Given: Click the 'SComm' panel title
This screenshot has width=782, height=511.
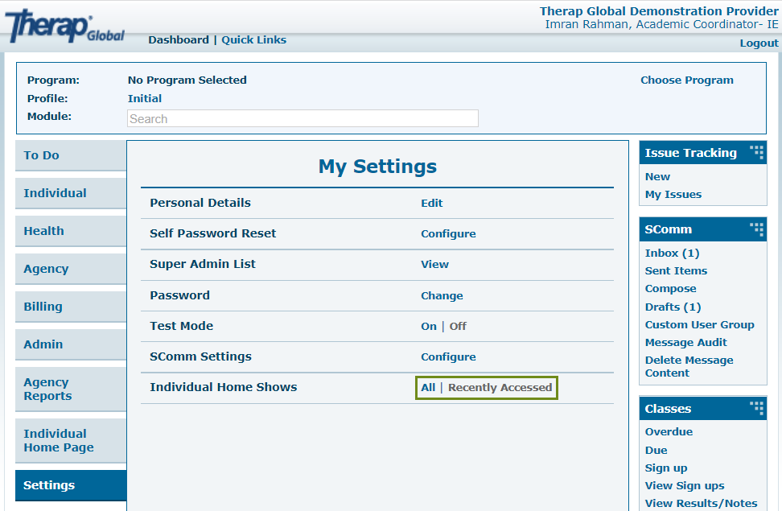Looking at the screenshot, I should [x=669, y=229].
